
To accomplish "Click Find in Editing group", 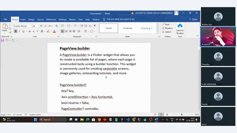I will (166, 24).
